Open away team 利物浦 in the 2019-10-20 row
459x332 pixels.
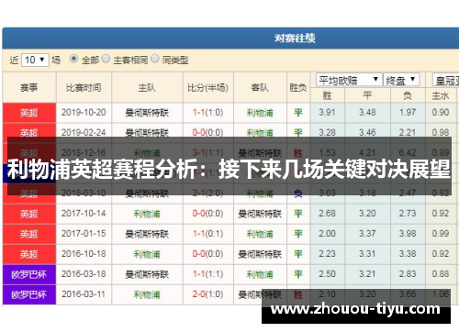click(x=260, y=113)
